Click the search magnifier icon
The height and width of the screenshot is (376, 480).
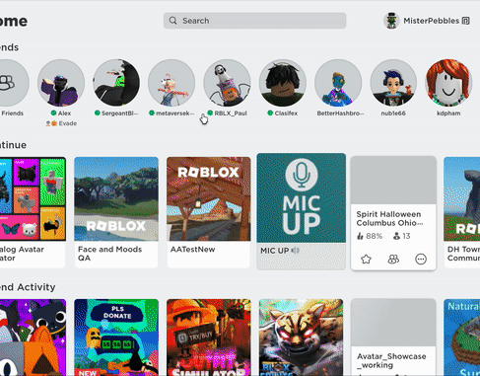[172, 21]
